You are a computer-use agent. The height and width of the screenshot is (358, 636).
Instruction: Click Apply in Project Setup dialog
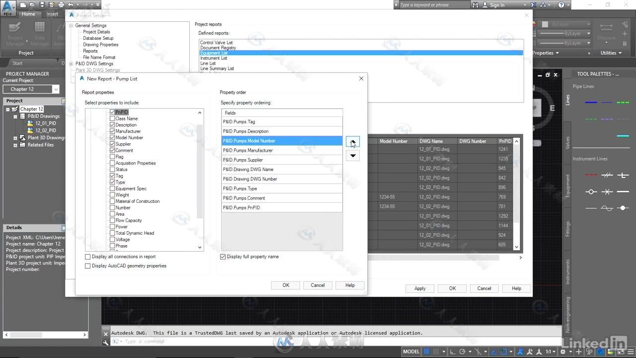[420, 288]
